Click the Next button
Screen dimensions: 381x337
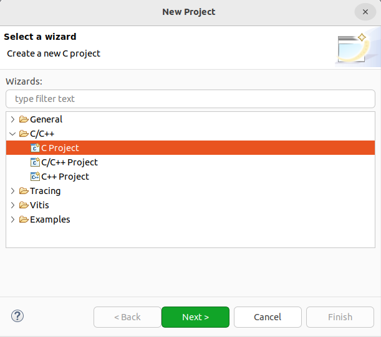pyautogui.click(x=195, y=317)
